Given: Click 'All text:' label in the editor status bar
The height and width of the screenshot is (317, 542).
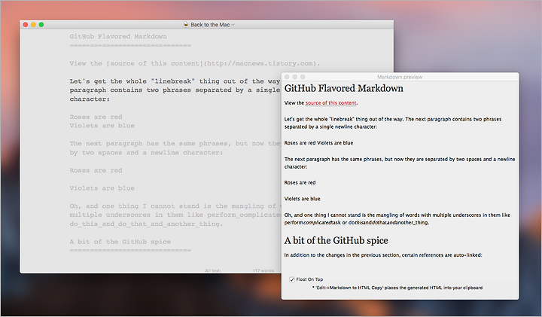Looking at the screenshot, I should click(x=213, y=270).
